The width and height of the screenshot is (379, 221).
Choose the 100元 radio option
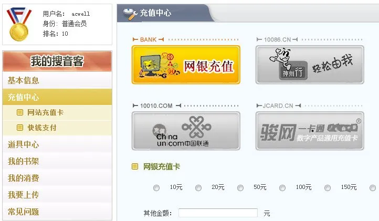[282, 188]
